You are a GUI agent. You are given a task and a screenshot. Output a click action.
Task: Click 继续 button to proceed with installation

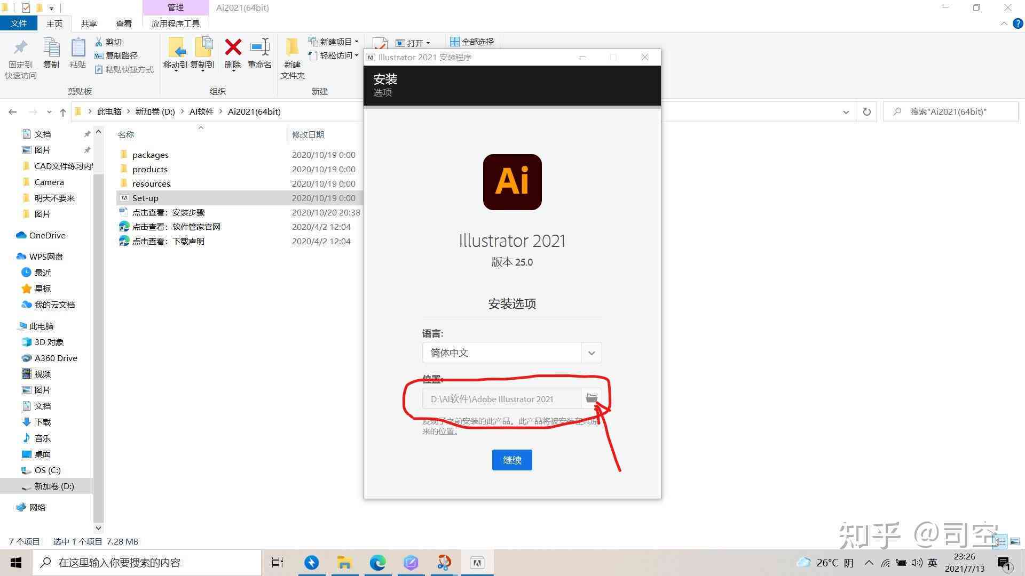pyautogui.click(x=512, y=459)
